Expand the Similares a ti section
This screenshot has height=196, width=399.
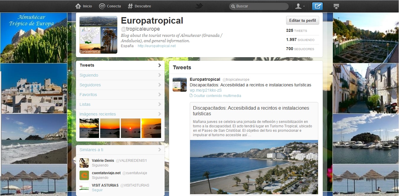tap(160, 150)
